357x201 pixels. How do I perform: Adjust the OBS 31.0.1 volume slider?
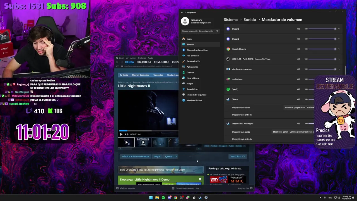(322, 59)
